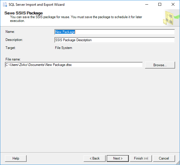Cancel the wizard
180x165 pixels.
tap(164, 158)
